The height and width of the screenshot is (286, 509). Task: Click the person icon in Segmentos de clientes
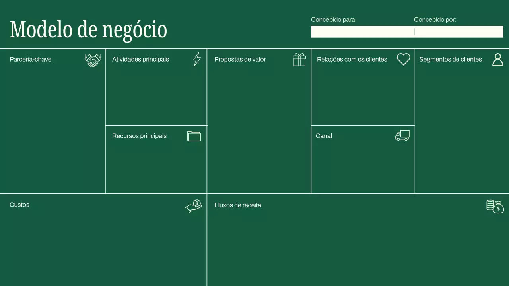click(x=498, y=60)
